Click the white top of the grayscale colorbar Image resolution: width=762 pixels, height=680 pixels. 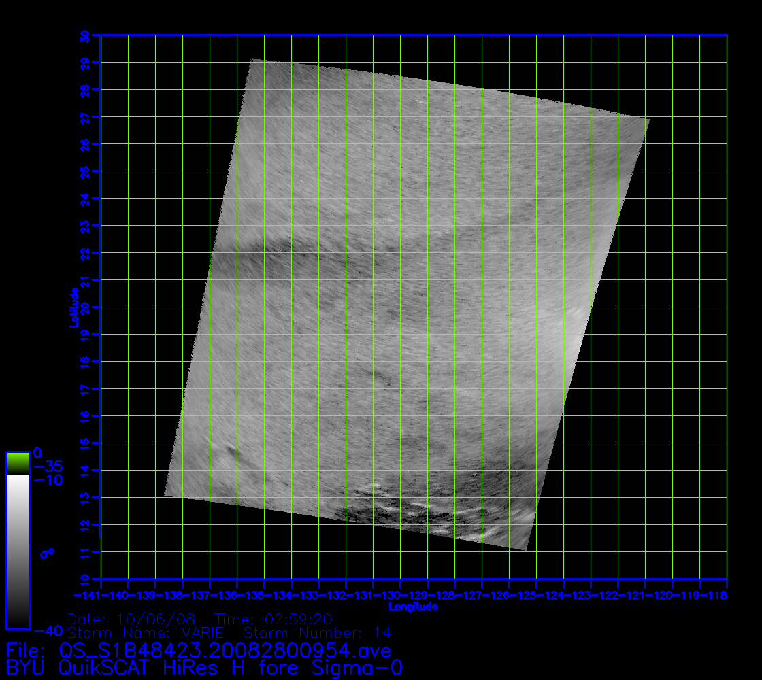point(18,484)
